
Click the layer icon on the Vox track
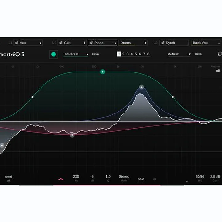pos(17,43)
